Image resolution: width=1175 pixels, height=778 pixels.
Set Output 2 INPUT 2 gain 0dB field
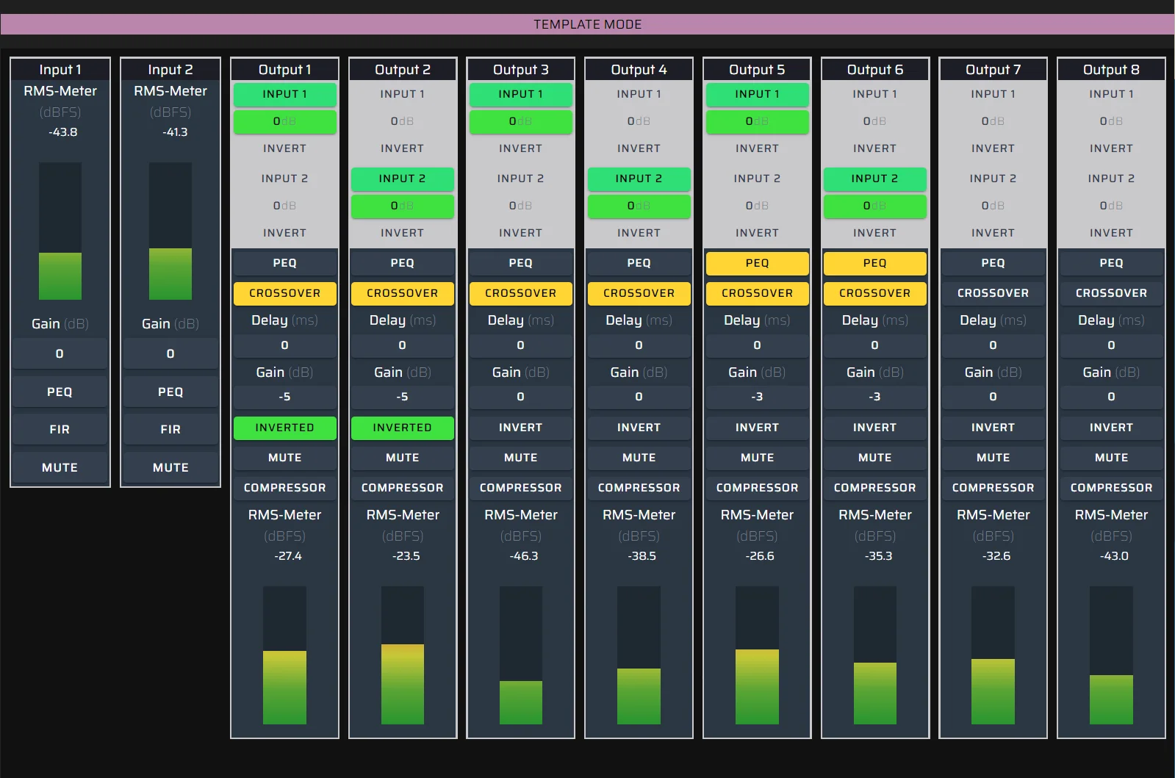(x=402, y=206)
